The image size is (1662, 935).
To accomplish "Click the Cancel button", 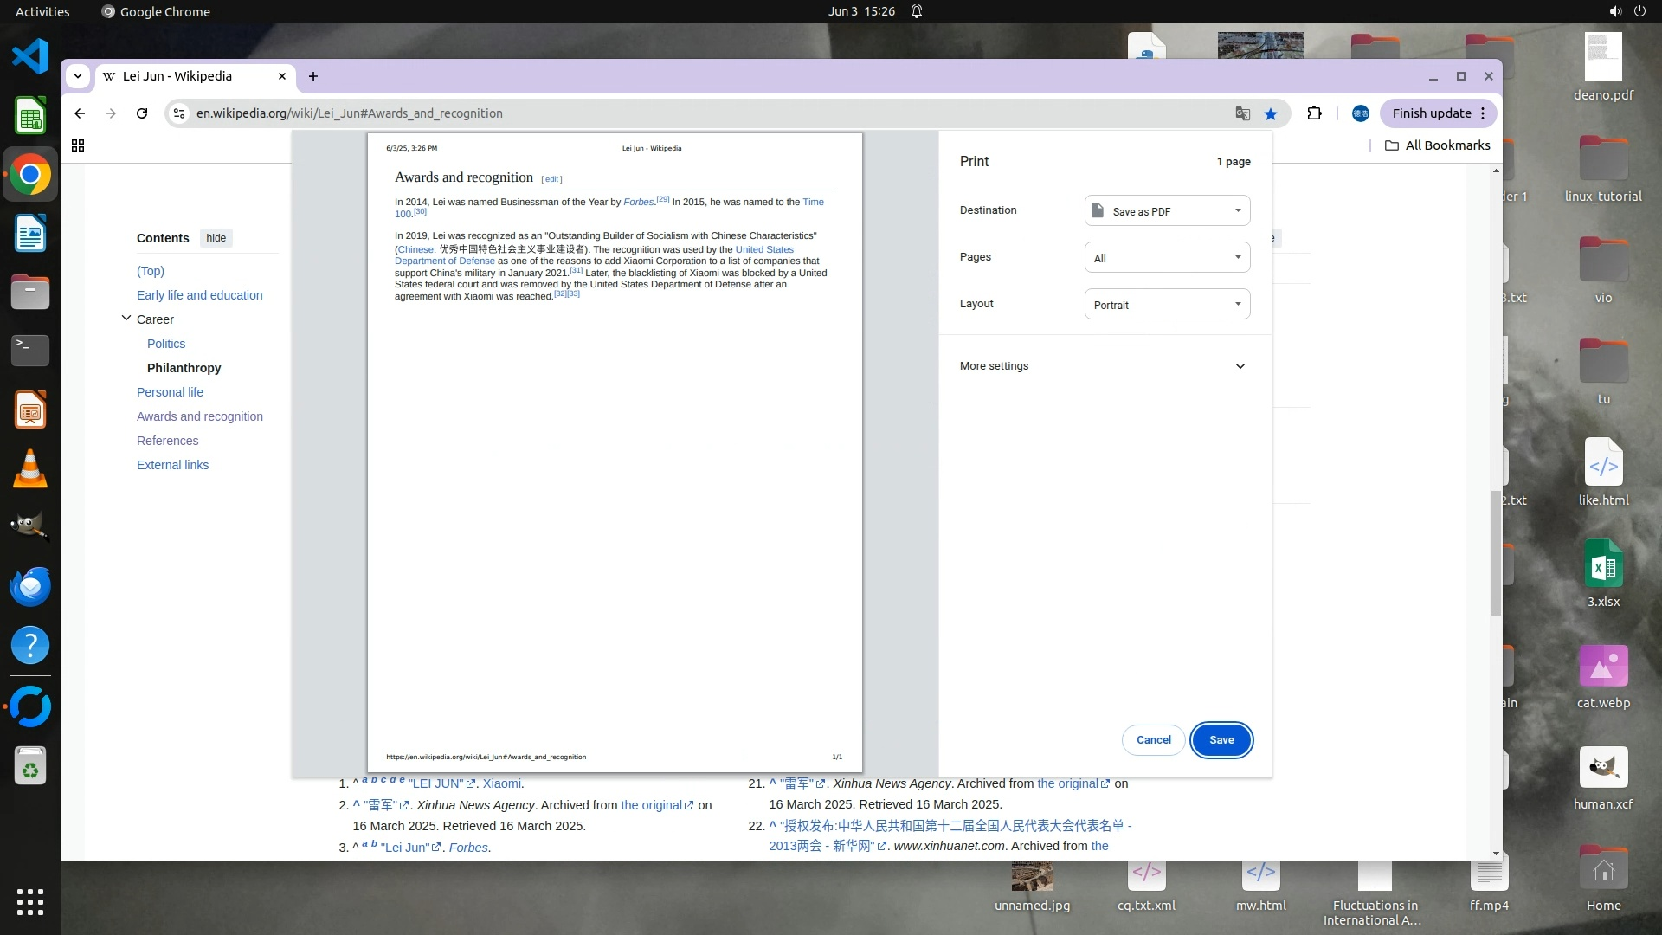I will [x=1153, y=740].
